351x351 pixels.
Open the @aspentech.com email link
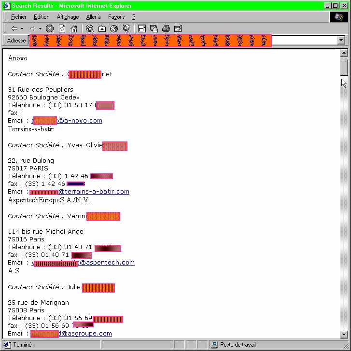[x=83, y=263]
